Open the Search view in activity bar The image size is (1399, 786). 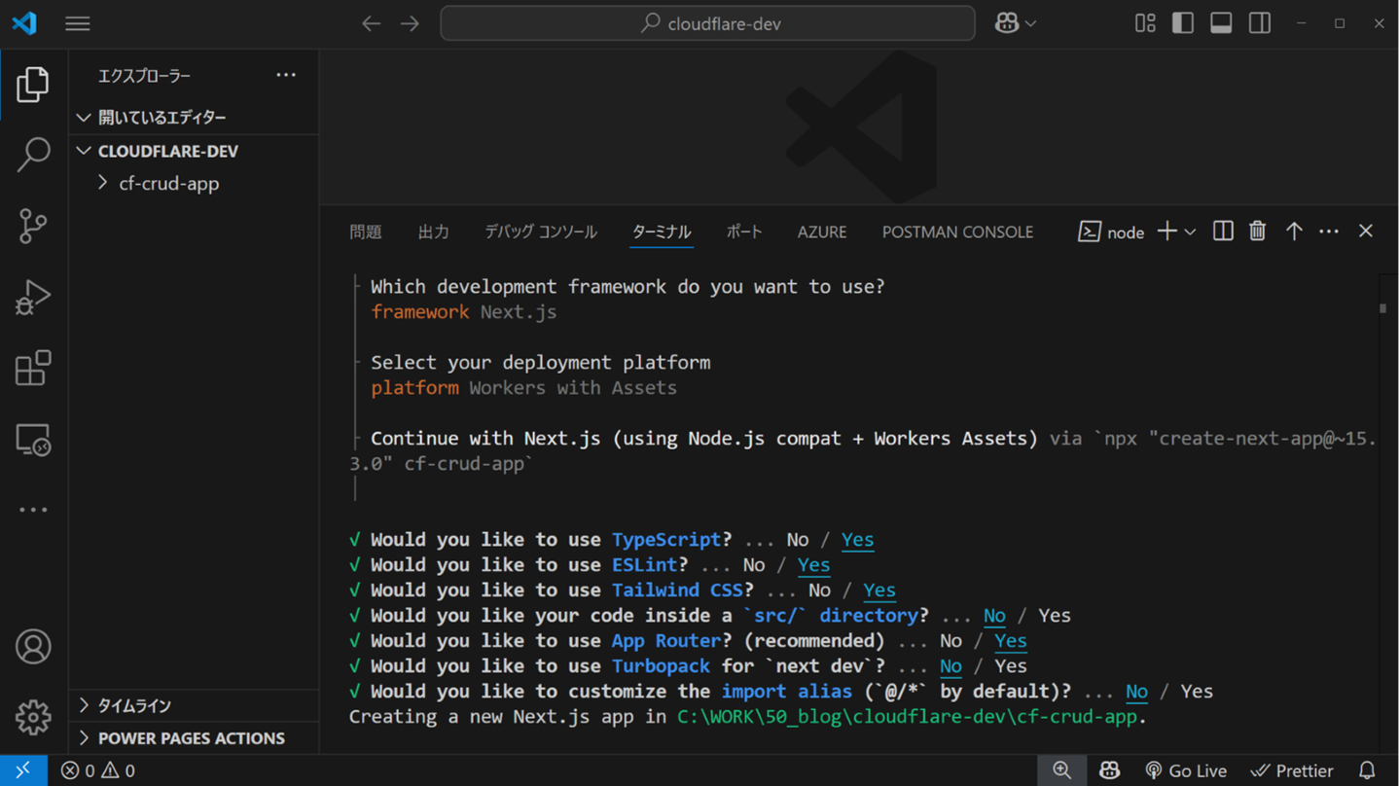tap(33, 155)
